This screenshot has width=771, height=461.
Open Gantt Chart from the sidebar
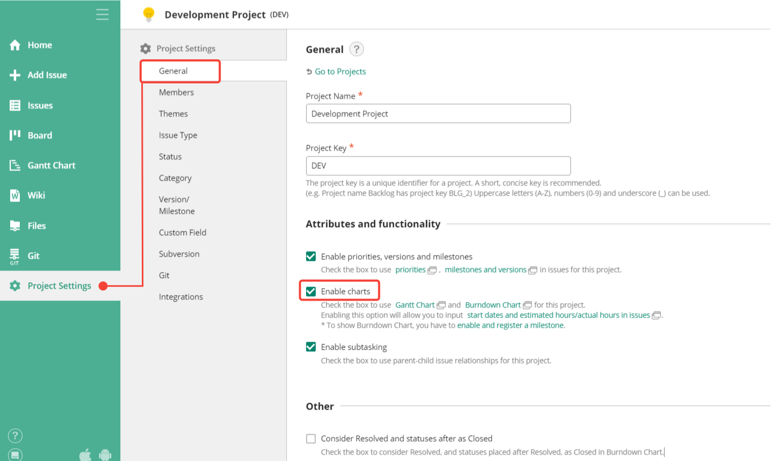pos(42,165)
